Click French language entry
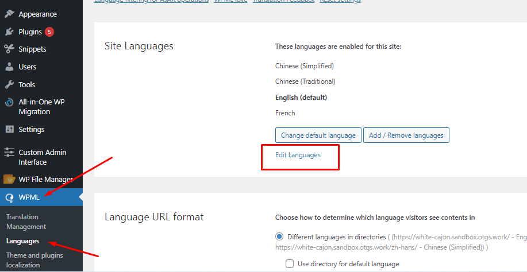 pos(285,113)
